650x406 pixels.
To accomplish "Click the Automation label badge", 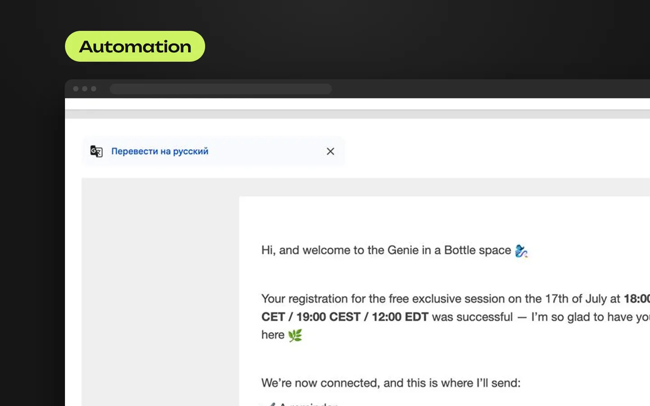I will click(135, 46).
